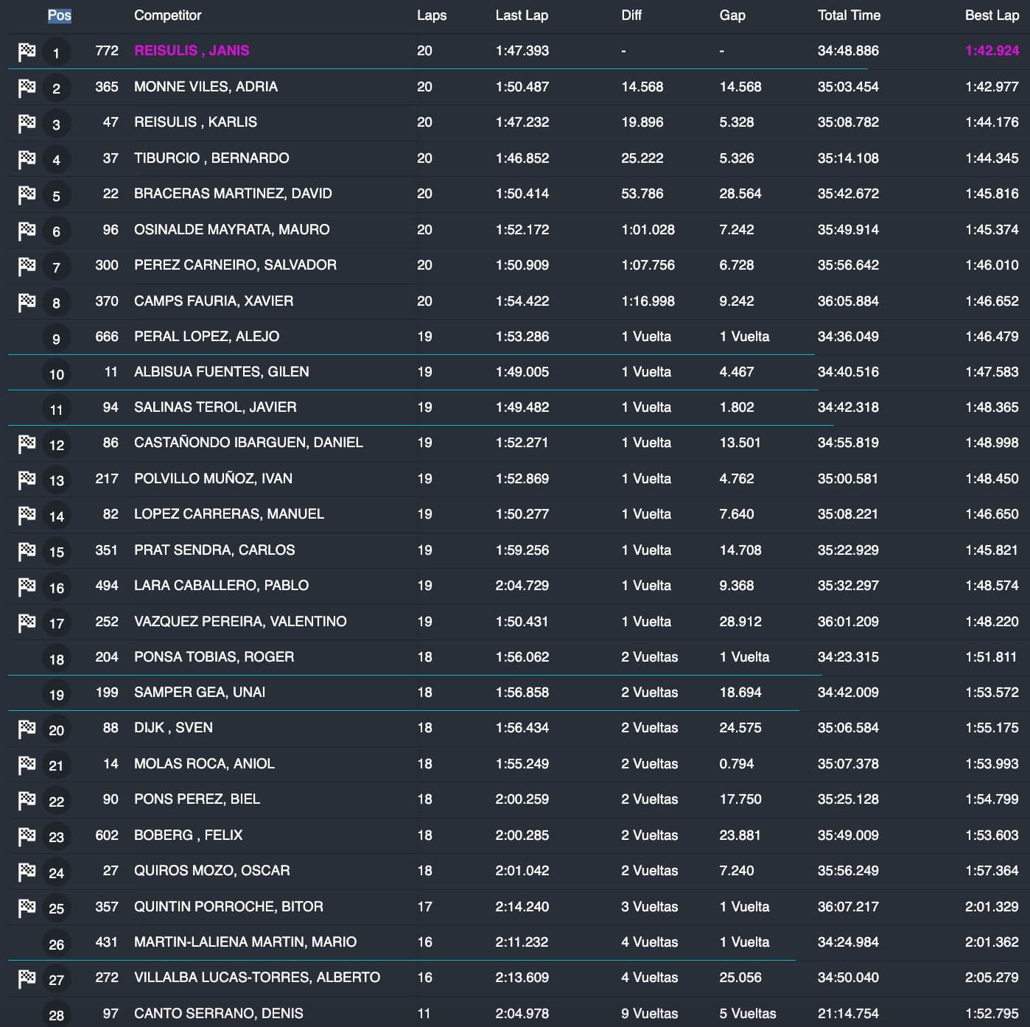
Task: Click the magenta best lap time 1:42.924
Action: pyautogui.click(x=992, y=51)
